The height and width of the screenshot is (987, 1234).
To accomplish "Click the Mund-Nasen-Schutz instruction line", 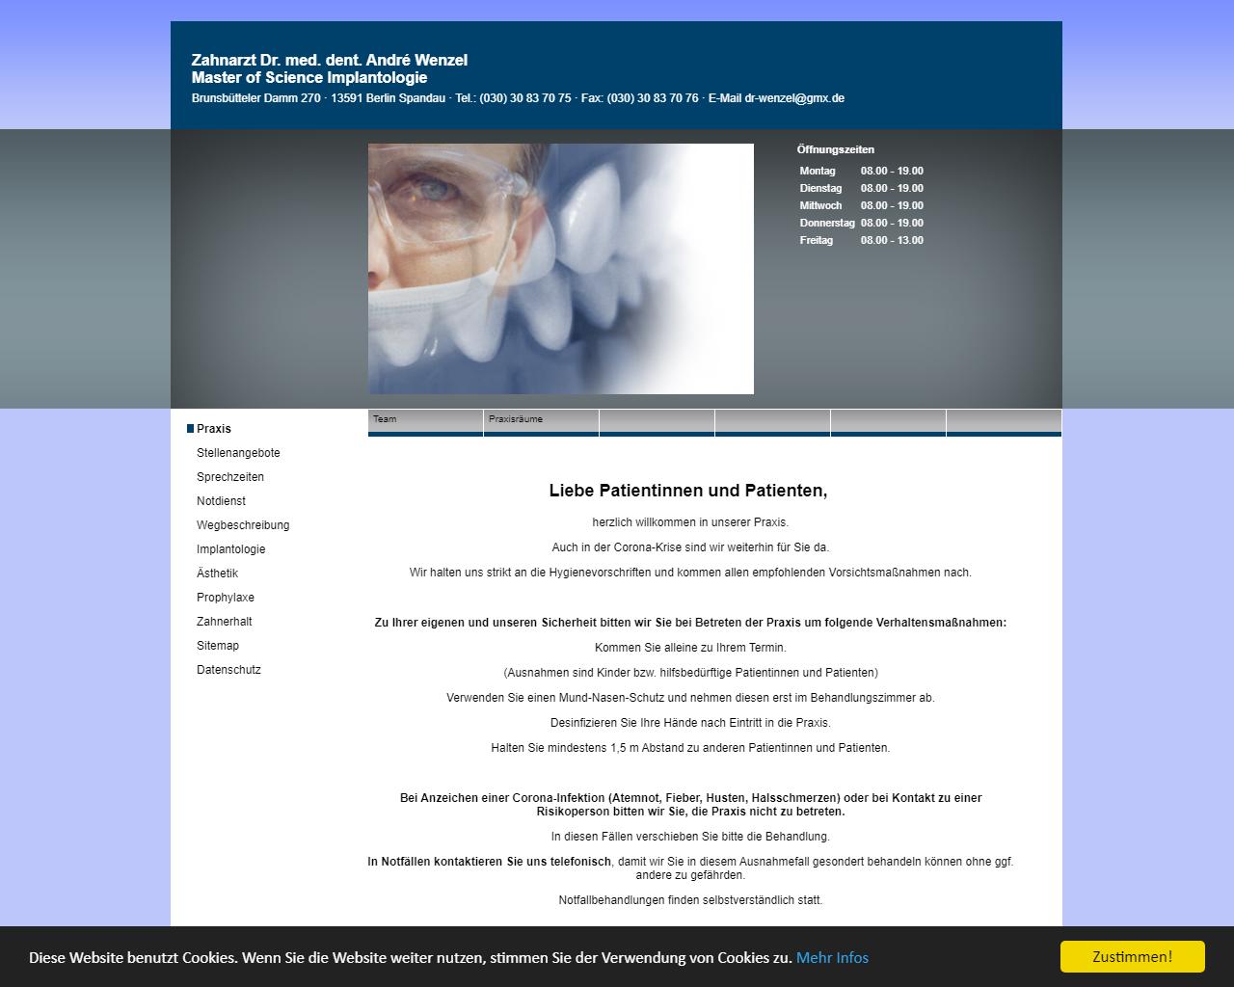I will (x=690, y=698).
